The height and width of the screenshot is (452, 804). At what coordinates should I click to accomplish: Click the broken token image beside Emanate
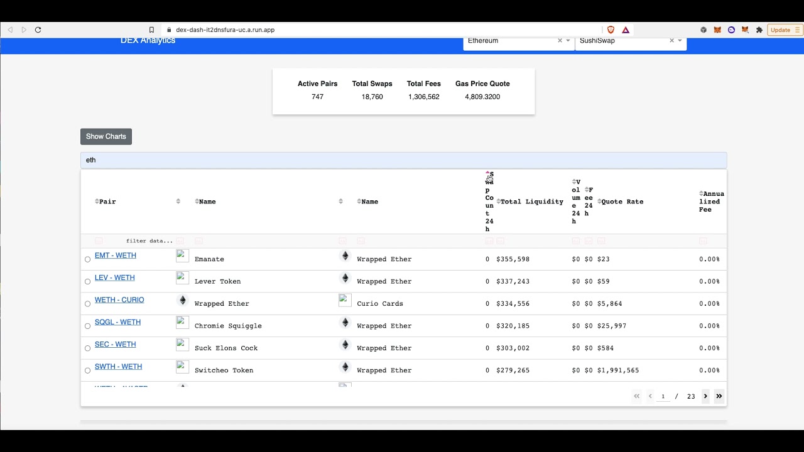(x=182, y=256)
